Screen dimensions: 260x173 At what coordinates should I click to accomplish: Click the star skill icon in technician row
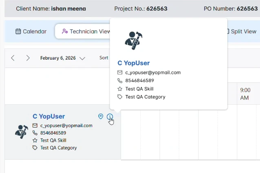35,141
